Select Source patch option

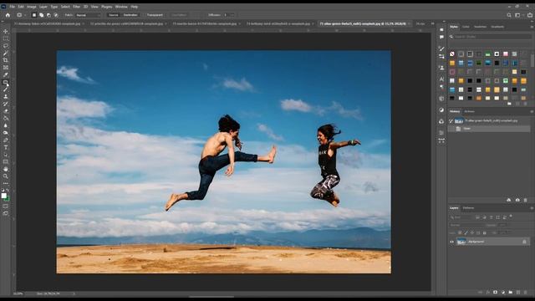tap(114, 15)
